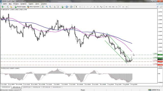
Task: Click the yellow folders Navigator icon
Action: [11, 7]
